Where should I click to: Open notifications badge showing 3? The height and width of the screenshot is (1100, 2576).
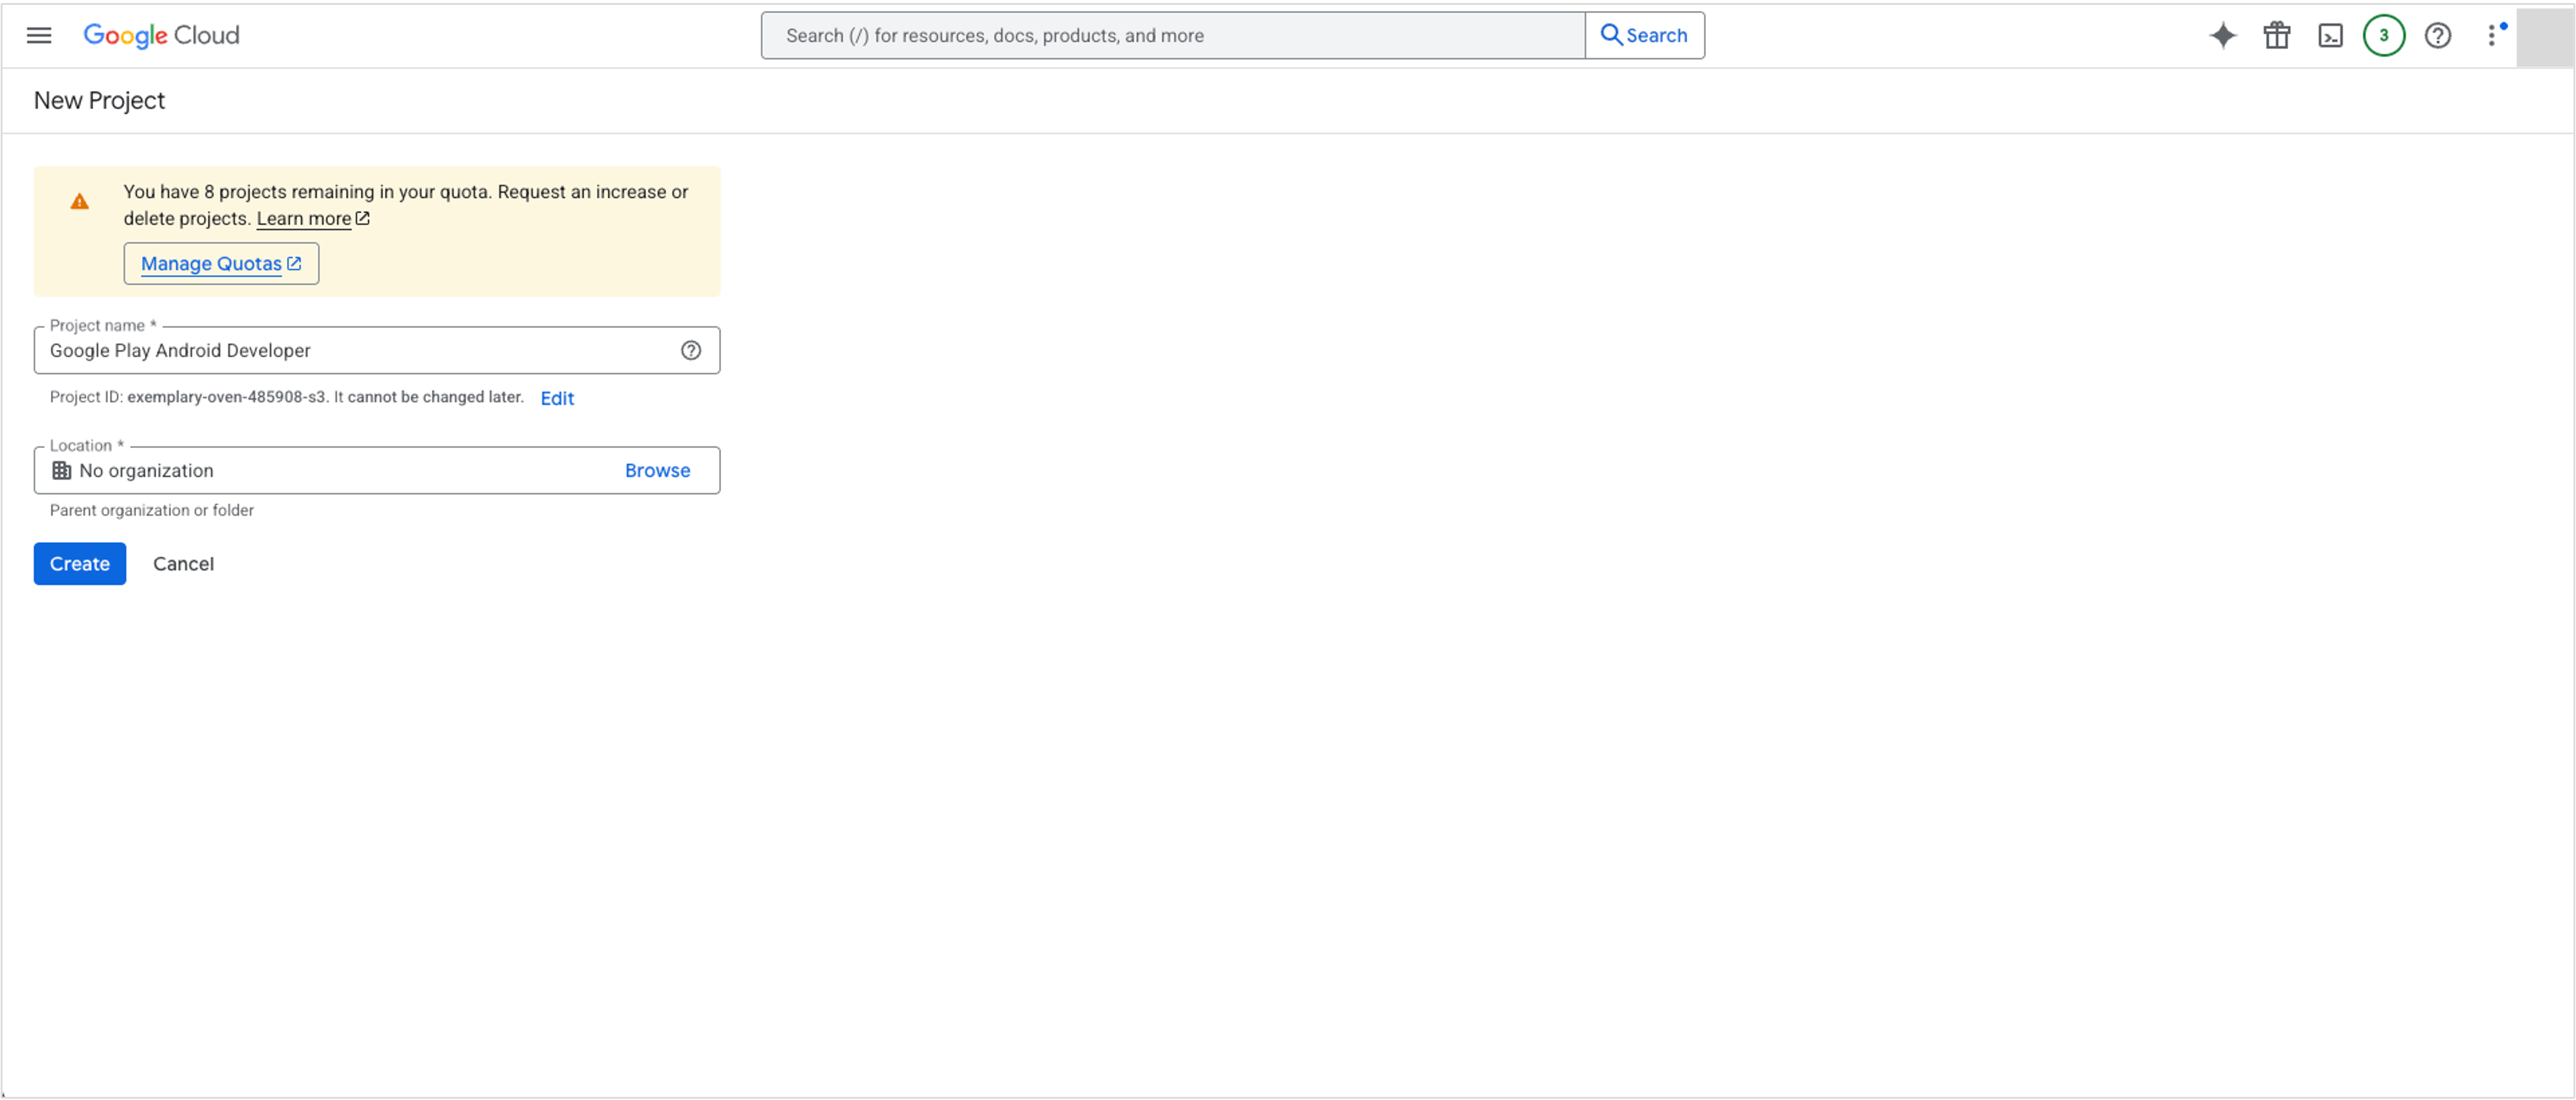pyautogui.click(x=2384, y=35)
